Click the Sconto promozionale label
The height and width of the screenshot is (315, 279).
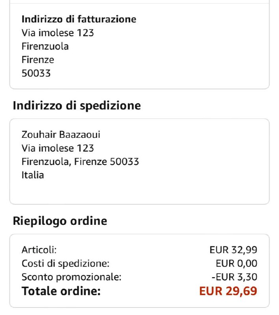pos(71,277)
